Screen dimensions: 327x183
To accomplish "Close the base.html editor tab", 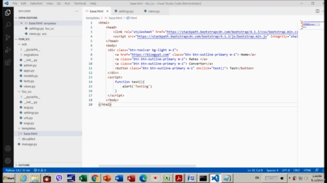I will [x=107, y=11].
